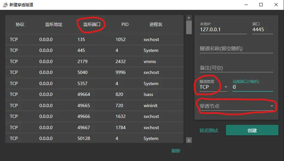Click the 监听地址 column header
This screenshot has height=161, width=284.
tap(54, 24)
